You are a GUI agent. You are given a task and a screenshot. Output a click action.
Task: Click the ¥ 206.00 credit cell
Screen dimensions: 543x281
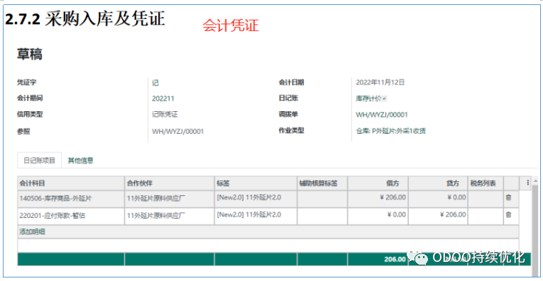(x=438, y=216)
